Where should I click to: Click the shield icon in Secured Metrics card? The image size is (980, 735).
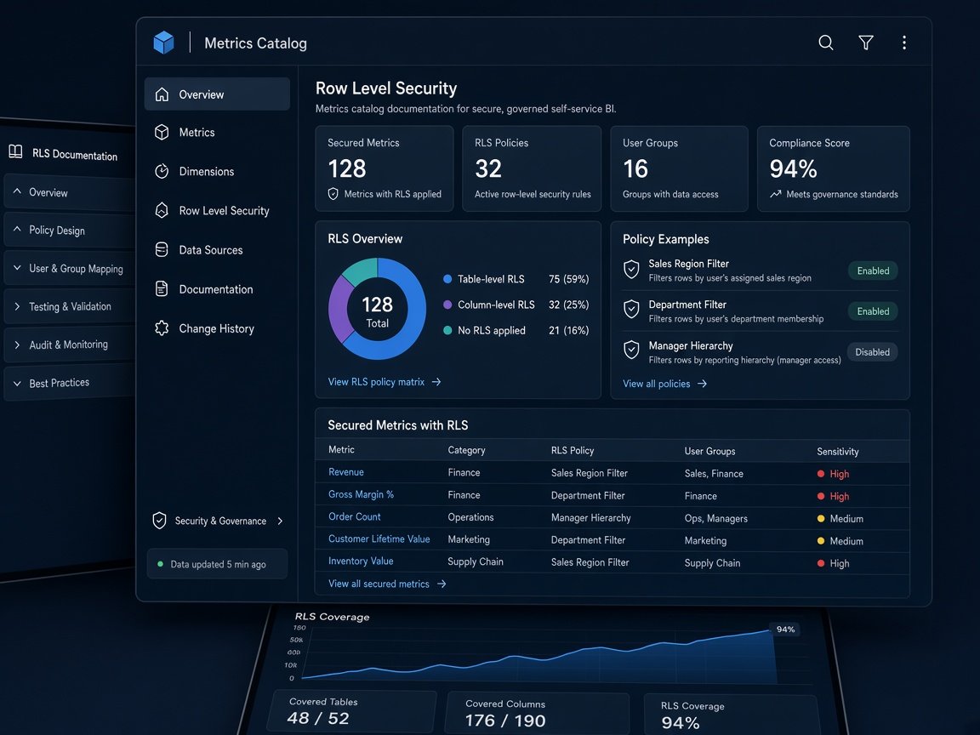coord(333,194)
